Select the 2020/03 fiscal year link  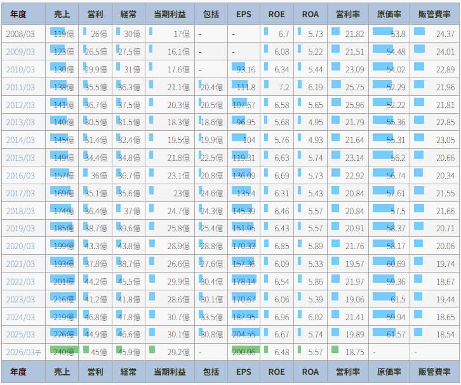click(x=20, y=247)
